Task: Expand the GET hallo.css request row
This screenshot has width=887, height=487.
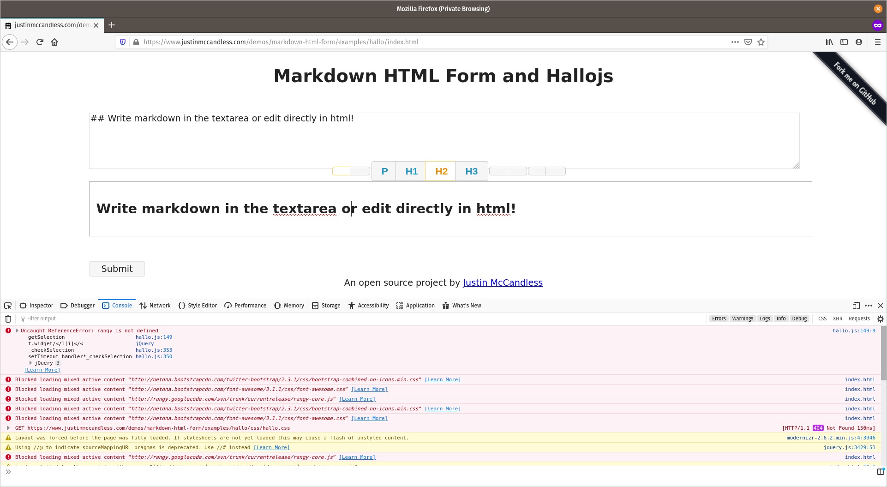Action: point(8,428)
